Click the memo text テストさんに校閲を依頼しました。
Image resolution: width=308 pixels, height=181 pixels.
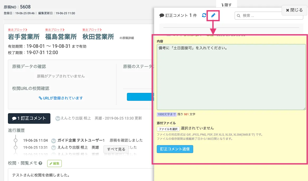pos(41,175)
